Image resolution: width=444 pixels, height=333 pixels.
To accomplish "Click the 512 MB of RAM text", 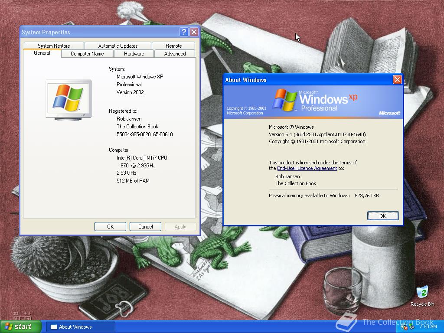I will tap(133, 181).
